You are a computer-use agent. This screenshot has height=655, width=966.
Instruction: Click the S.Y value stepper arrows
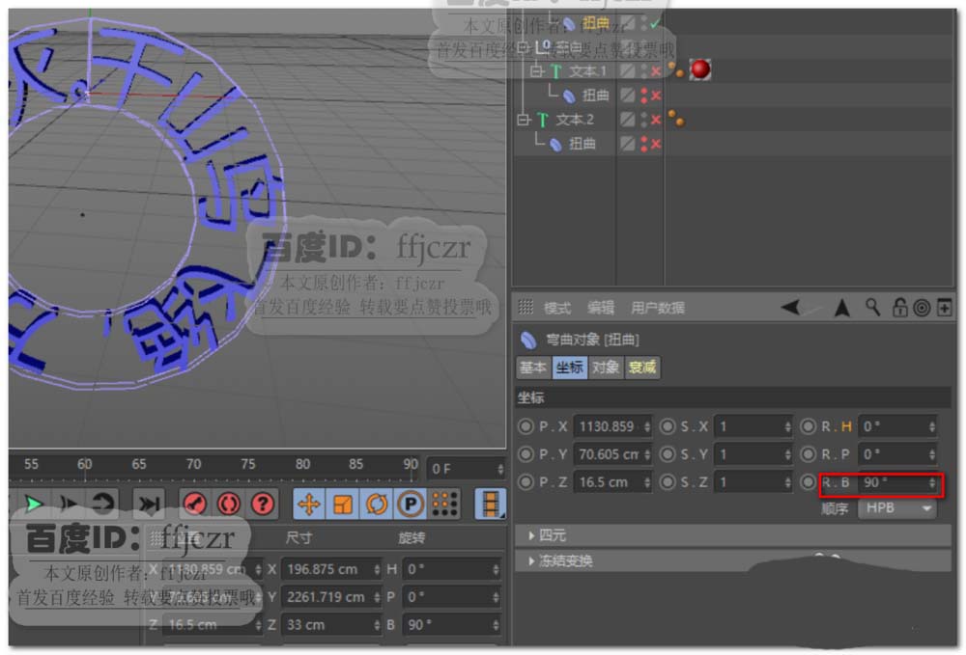tap(787, 454)
